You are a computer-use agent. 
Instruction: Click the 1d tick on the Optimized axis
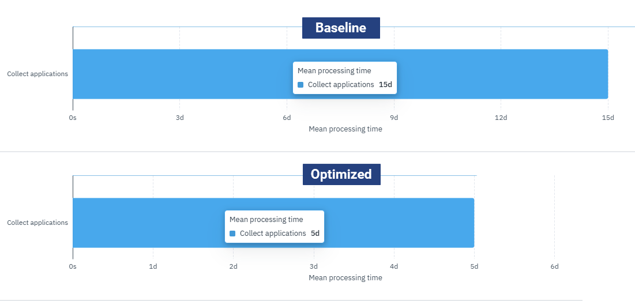[x=153, y=266]
